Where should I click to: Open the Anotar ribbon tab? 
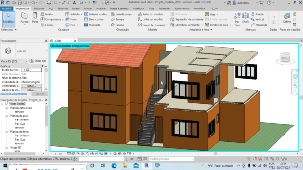click(88, 8)
